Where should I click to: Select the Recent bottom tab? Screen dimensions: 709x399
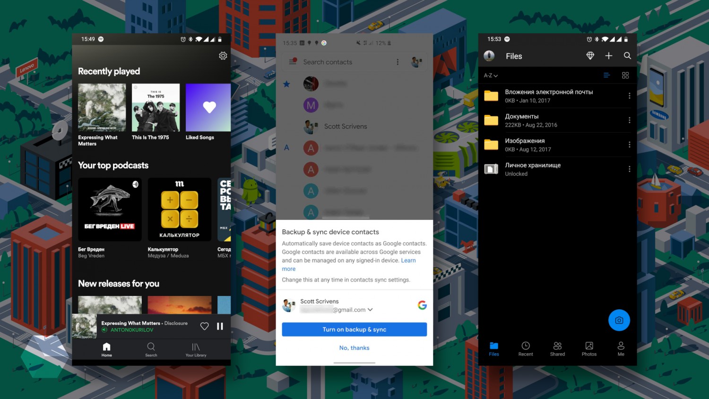click(526, 349)
